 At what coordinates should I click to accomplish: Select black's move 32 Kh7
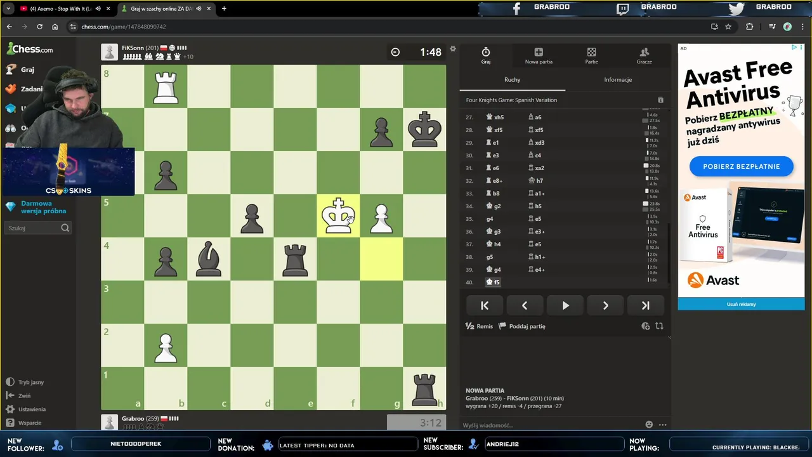click(535, 181)
